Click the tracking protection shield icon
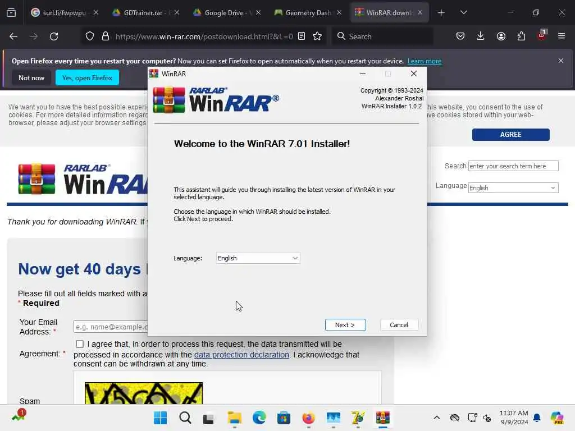Screen dimensions: 575x431 click(90, 36)
